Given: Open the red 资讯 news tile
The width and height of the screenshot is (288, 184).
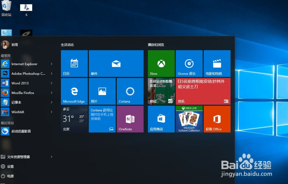Looking at the screenshot, I should 203,91.
